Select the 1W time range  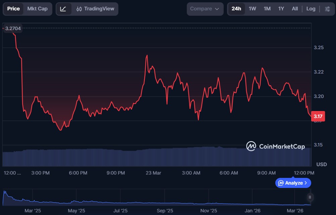pyautogui.click(x=253, y=9)
